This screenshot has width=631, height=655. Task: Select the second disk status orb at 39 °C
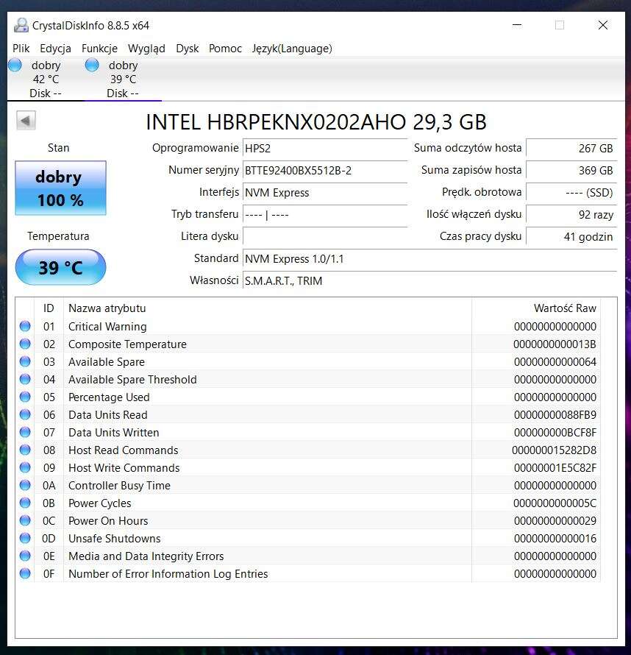coord(92,65)
